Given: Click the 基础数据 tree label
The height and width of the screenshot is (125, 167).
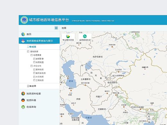Looking at the screenshot, I should point(34,52).
